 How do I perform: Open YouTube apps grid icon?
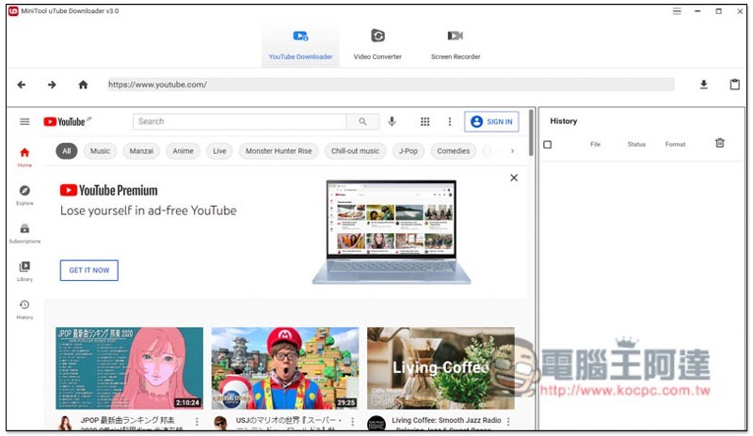425,122
